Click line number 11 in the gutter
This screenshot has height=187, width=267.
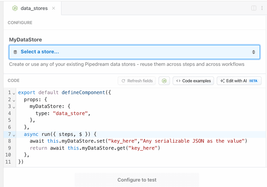8,162
